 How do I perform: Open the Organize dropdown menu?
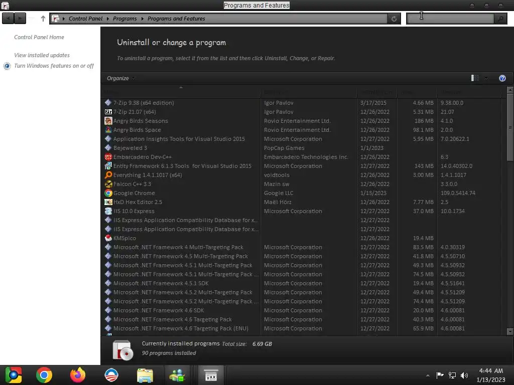[x=120, y=78]
